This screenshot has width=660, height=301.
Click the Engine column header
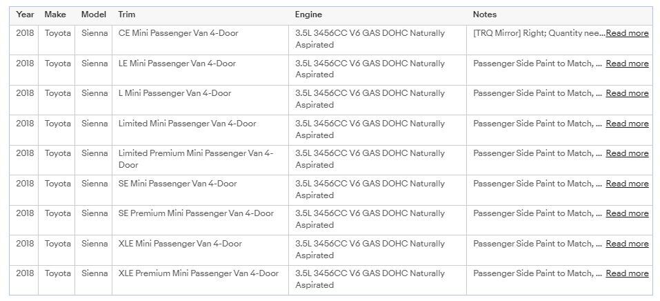(308, 14)
